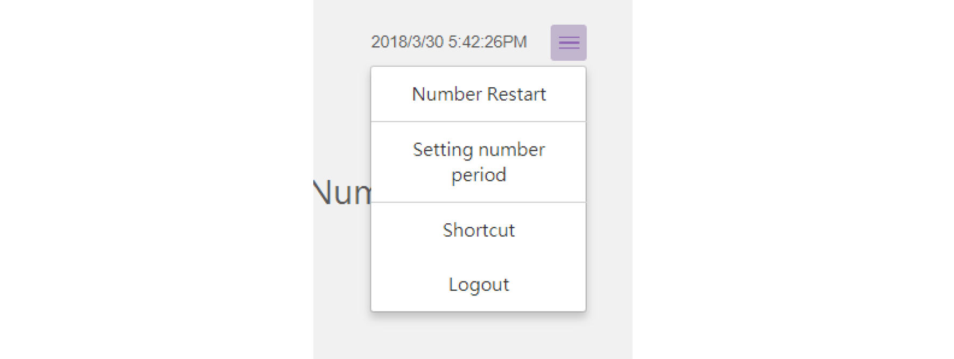Choose the Shortcut menu entry
This screenshot has width=954, height=359.
coord(478,230)
